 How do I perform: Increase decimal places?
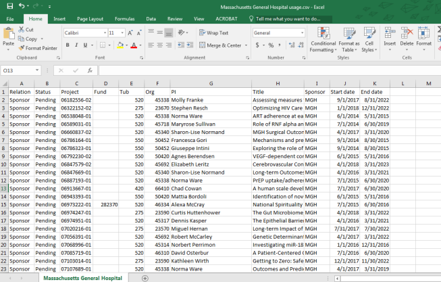(292, 45)
